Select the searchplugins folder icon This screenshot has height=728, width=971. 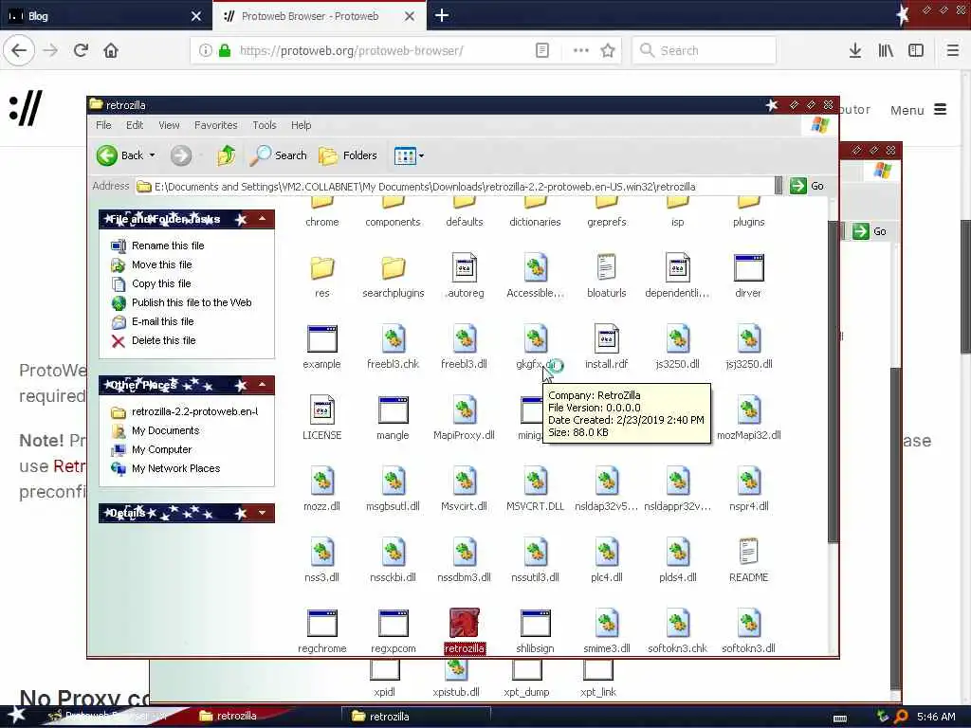tap(394, 268)
